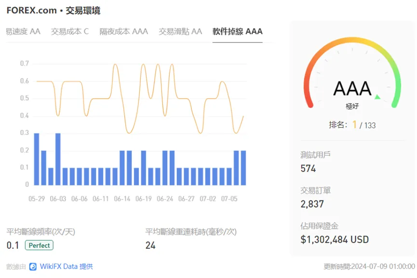Viewport: 417px width, 278px height.
Task: Click the / 133 ranking total
Action: pyautogui.click(x=367, y=125)
